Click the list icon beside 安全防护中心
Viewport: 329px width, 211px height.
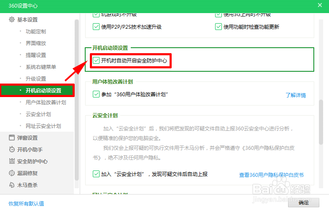tap(12, 161)
